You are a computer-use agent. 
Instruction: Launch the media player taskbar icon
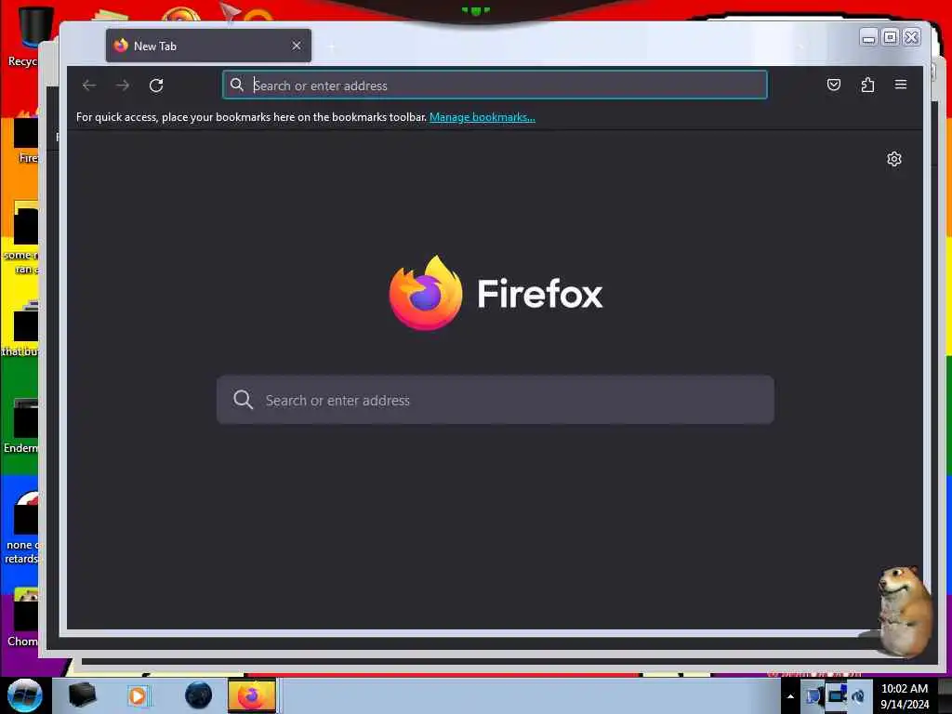[x=138, y=695]
